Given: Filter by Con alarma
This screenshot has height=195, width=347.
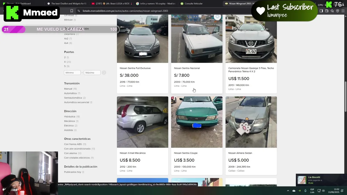Looking at the screenshot, I should pyautogui.click(x=73, y=153).
